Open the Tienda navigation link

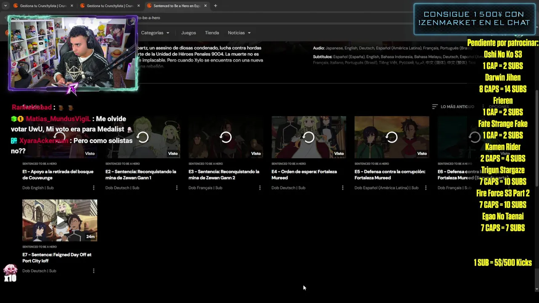[x=212, y=33]
